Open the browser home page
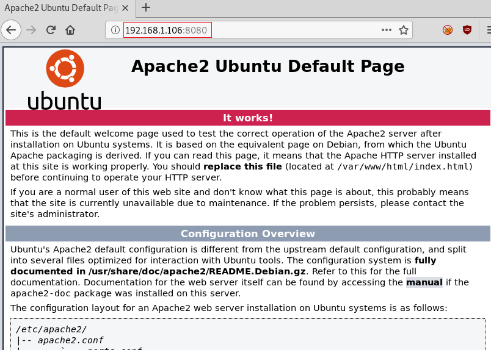 pos(70,30)
